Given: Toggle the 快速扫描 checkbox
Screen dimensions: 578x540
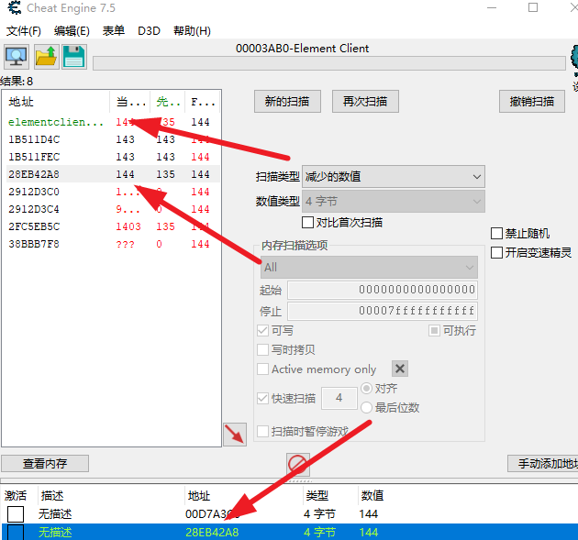Looking at the screenshot, I should [x=262, y=398].
